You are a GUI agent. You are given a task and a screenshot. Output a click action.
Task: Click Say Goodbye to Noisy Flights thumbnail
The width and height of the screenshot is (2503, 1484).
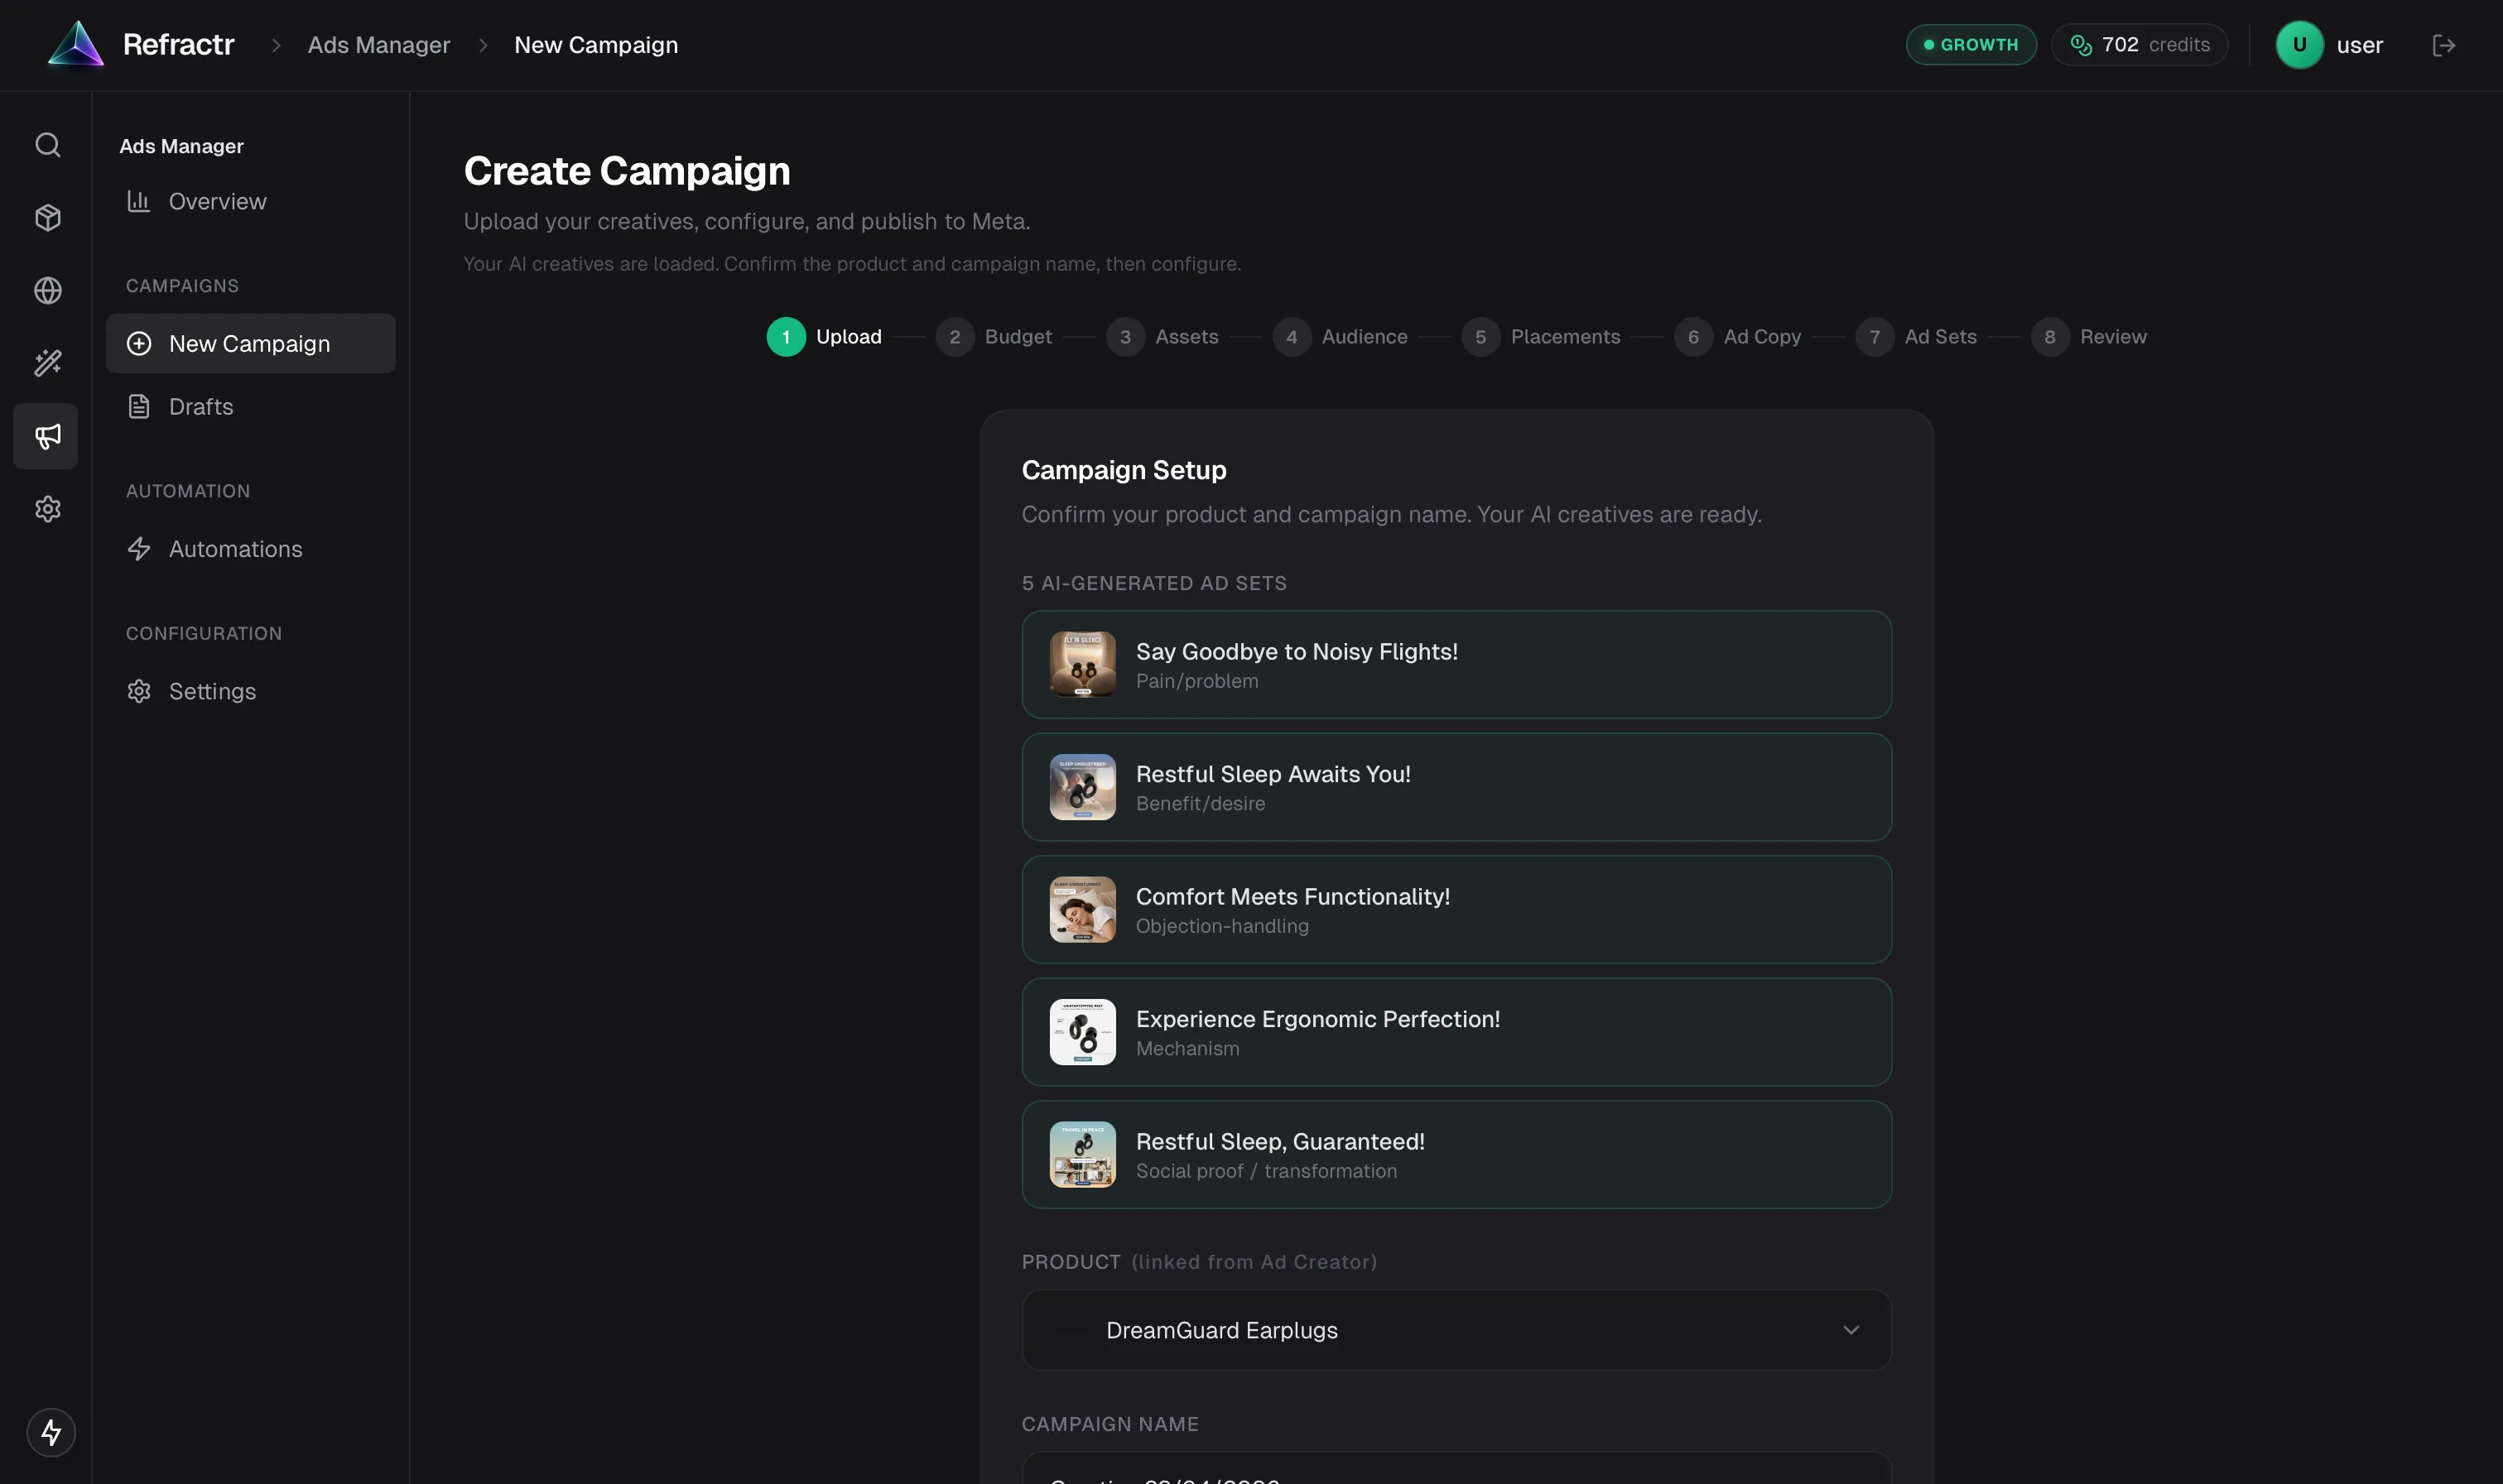(1082, 664)
